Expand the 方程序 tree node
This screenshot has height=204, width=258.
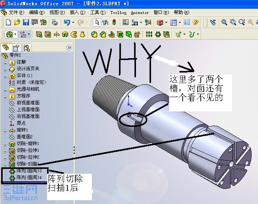click(5, 97)
